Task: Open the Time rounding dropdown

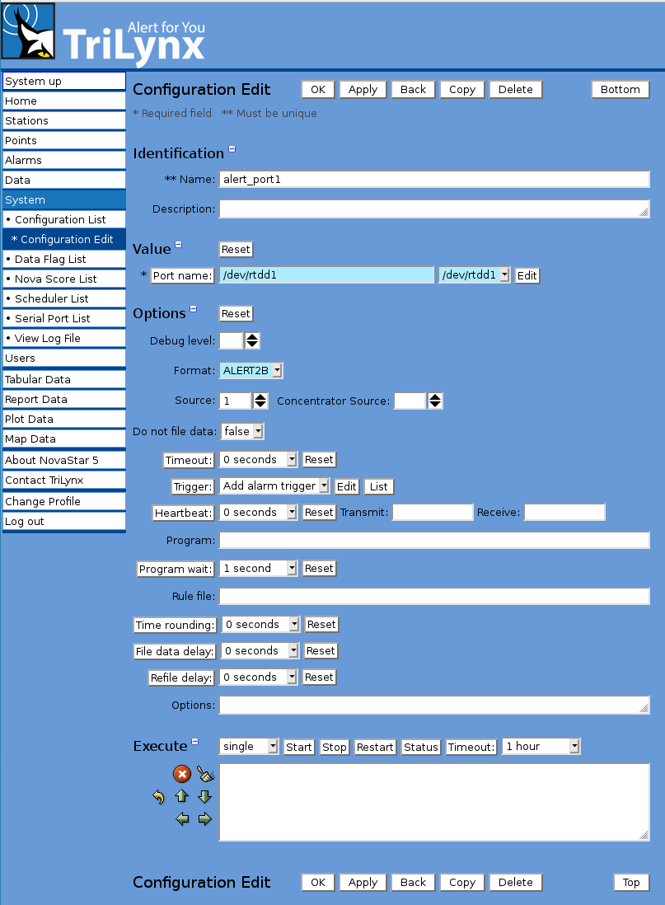Action: click(260, 624)
